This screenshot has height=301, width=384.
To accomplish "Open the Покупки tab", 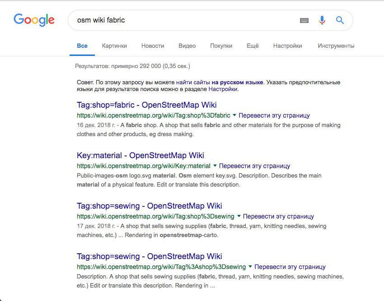I will (x=221, y=46).
